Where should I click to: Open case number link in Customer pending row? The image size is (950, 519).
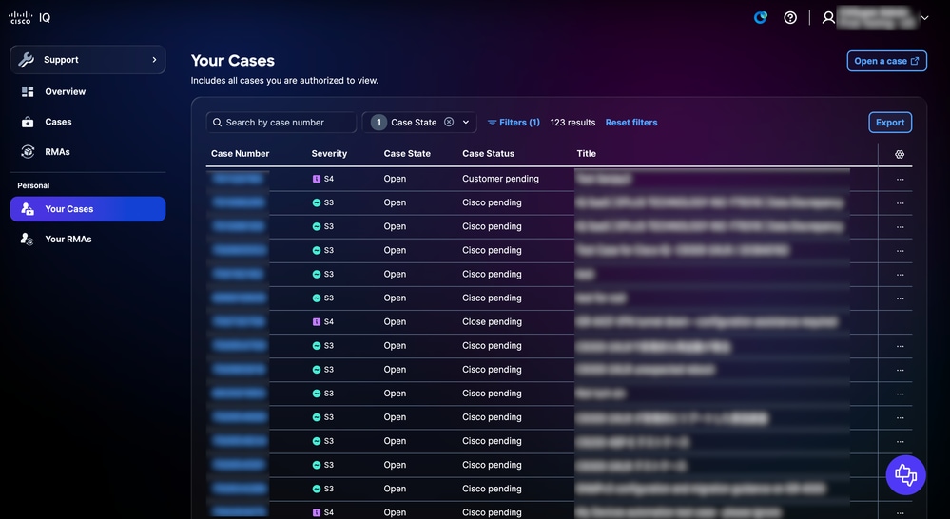pyautogui.click(x=238, y=179)
